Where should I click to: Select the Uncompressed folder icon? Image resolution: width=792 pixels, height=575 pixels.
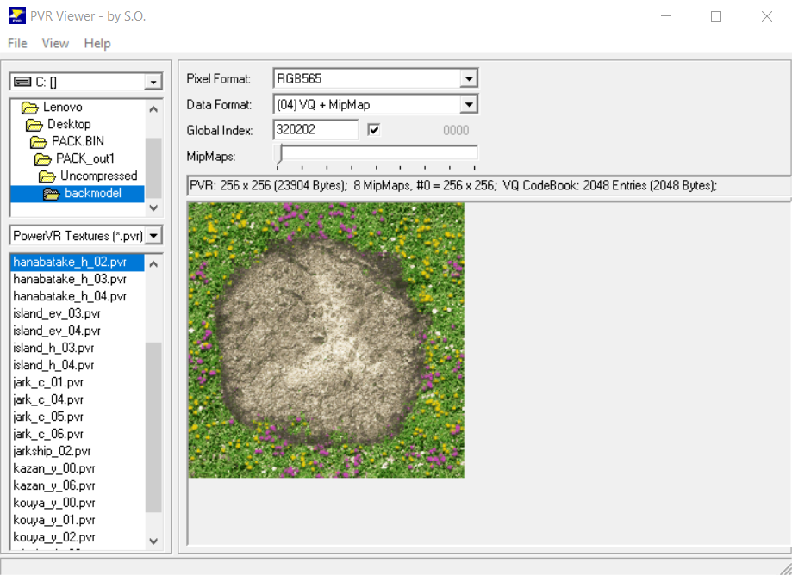click(x=47, y=176)
